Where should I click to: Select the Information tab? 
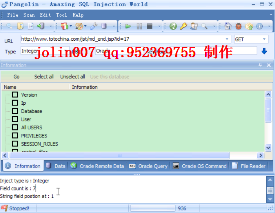click(23, 166)
